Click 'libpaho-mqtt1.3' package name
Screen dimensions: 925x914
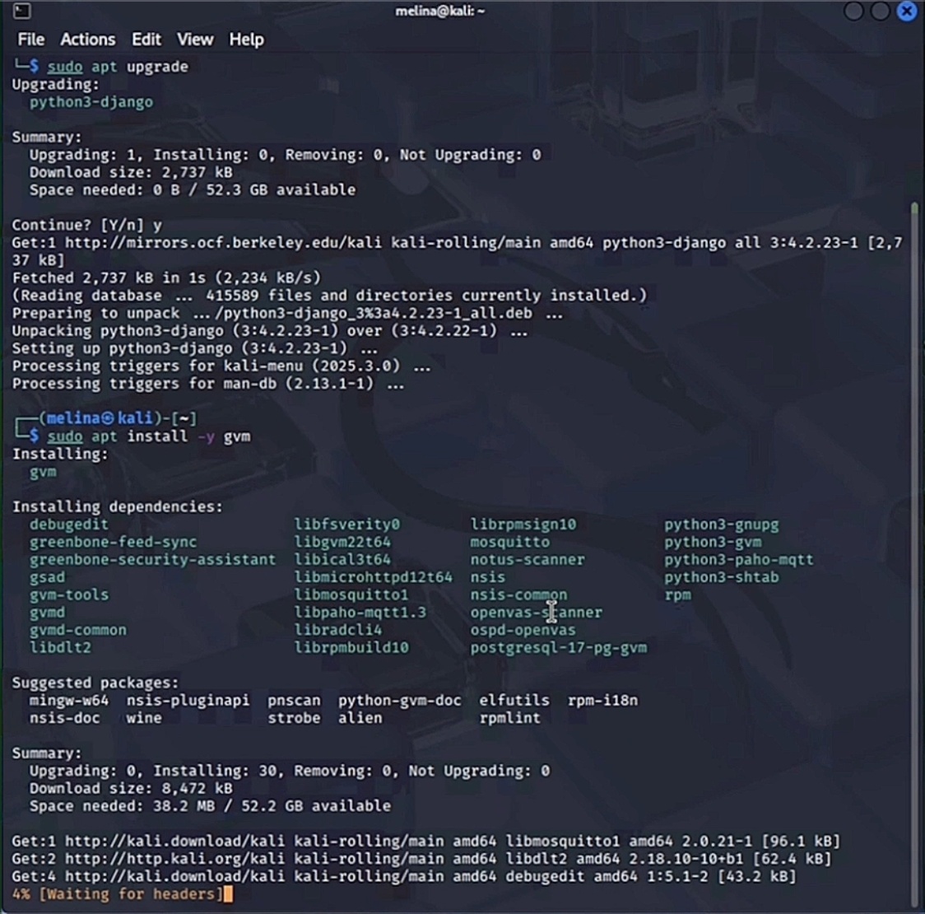tap(360, 613)
